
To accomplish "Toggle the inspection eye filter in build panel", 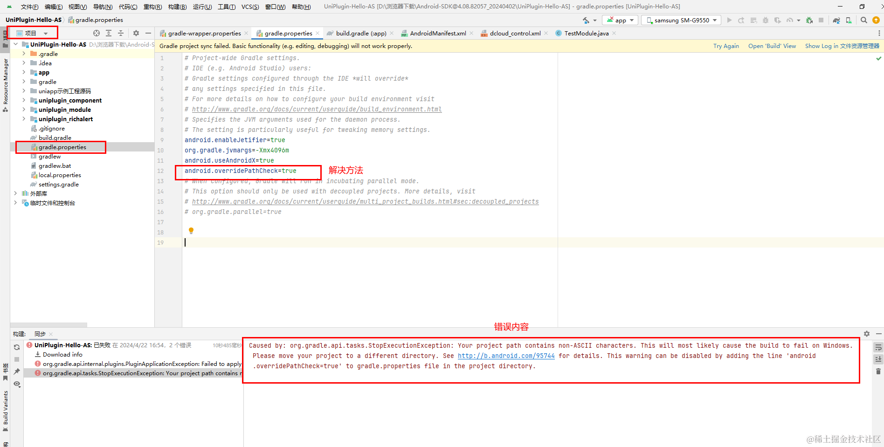I will coord(17,384).
